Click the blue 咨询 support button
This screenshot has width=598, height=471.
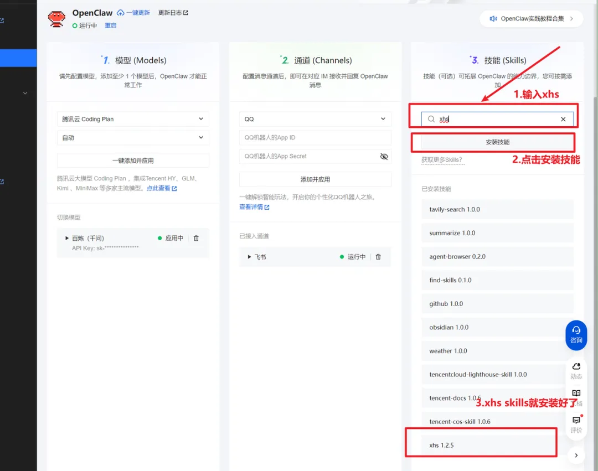click(576, 335)
